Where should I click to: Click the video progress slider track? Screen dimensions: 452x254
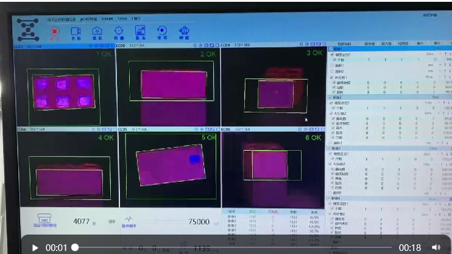click(231, 247)
